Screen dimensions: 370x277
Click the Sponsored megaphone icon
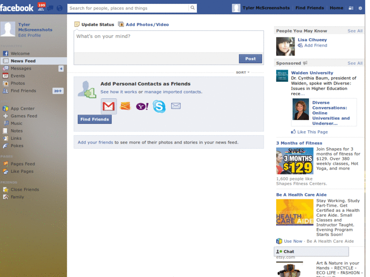pyautogui.click(x=305, y=63)
